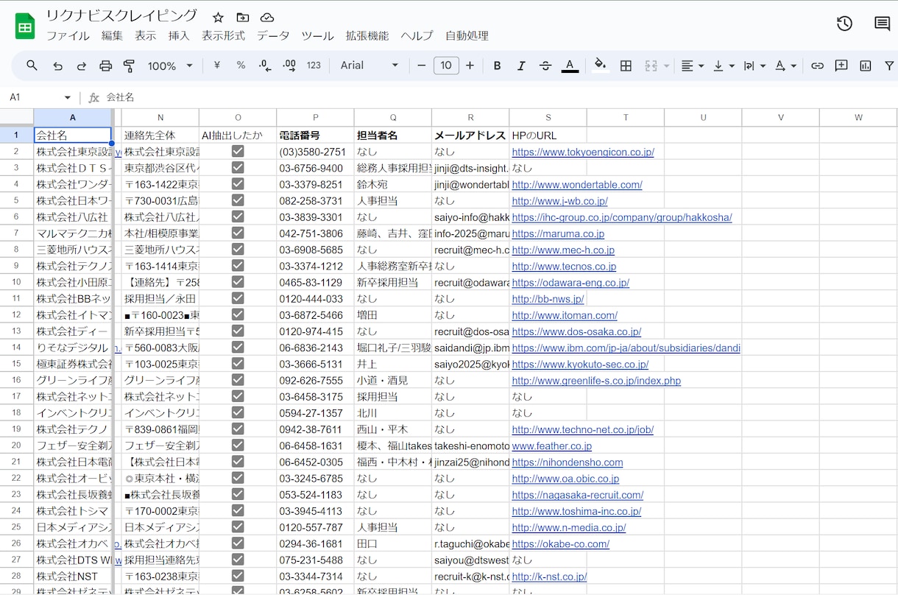Apply strikethrough formatting
Viewport: 898px width, 595px height.
tap(545, 66)
